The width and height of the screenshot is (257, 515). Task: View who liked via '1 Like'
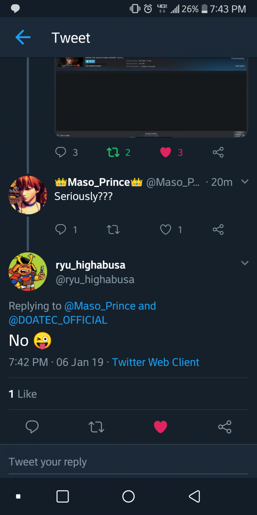pyautogui.click(x=23, y=394)
